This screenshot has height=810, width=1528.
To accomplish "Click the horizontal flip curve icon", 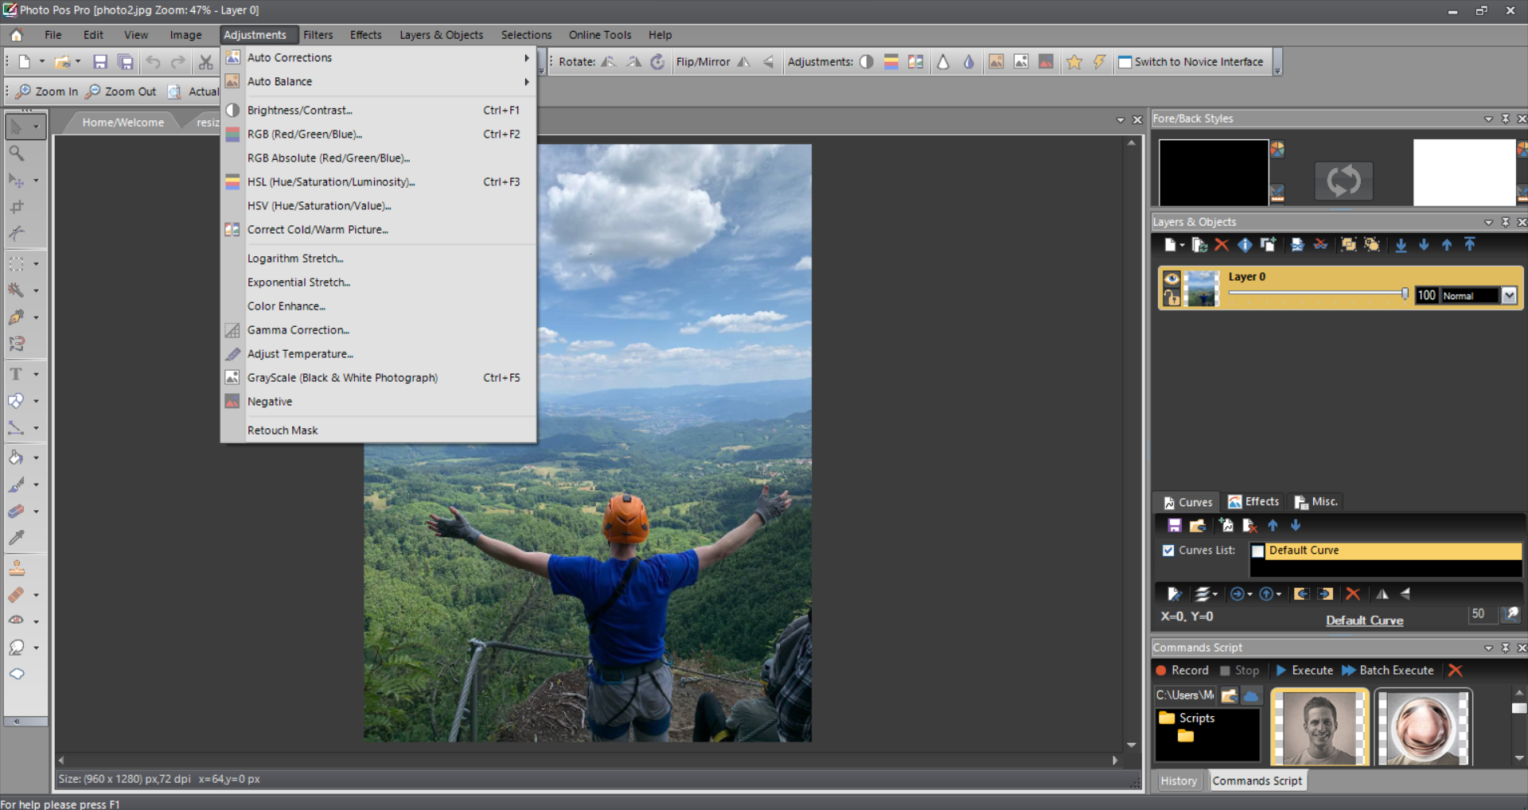I will [1382, 594].
